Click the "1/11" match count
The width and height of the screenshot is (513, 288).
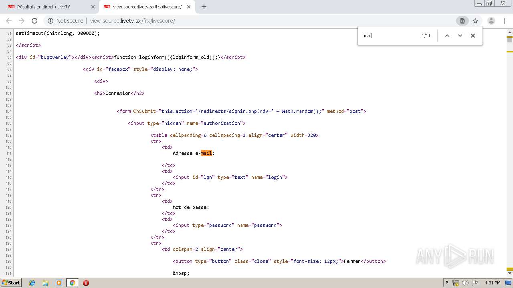coord(426,36)
